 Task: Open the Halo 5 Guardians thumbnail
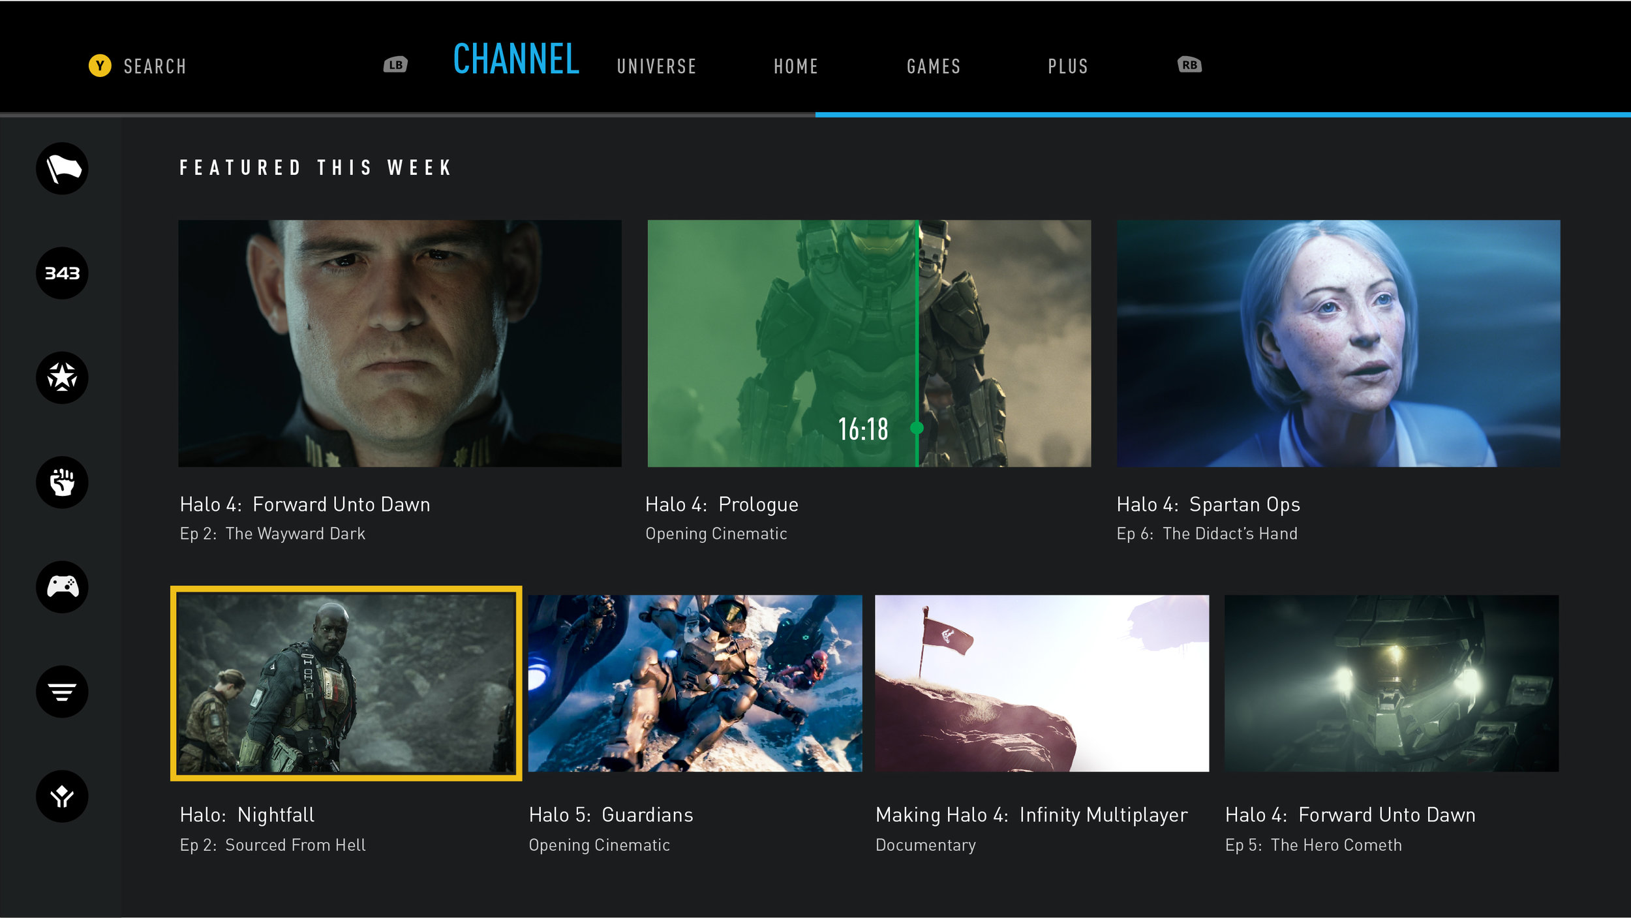(695, 683)
